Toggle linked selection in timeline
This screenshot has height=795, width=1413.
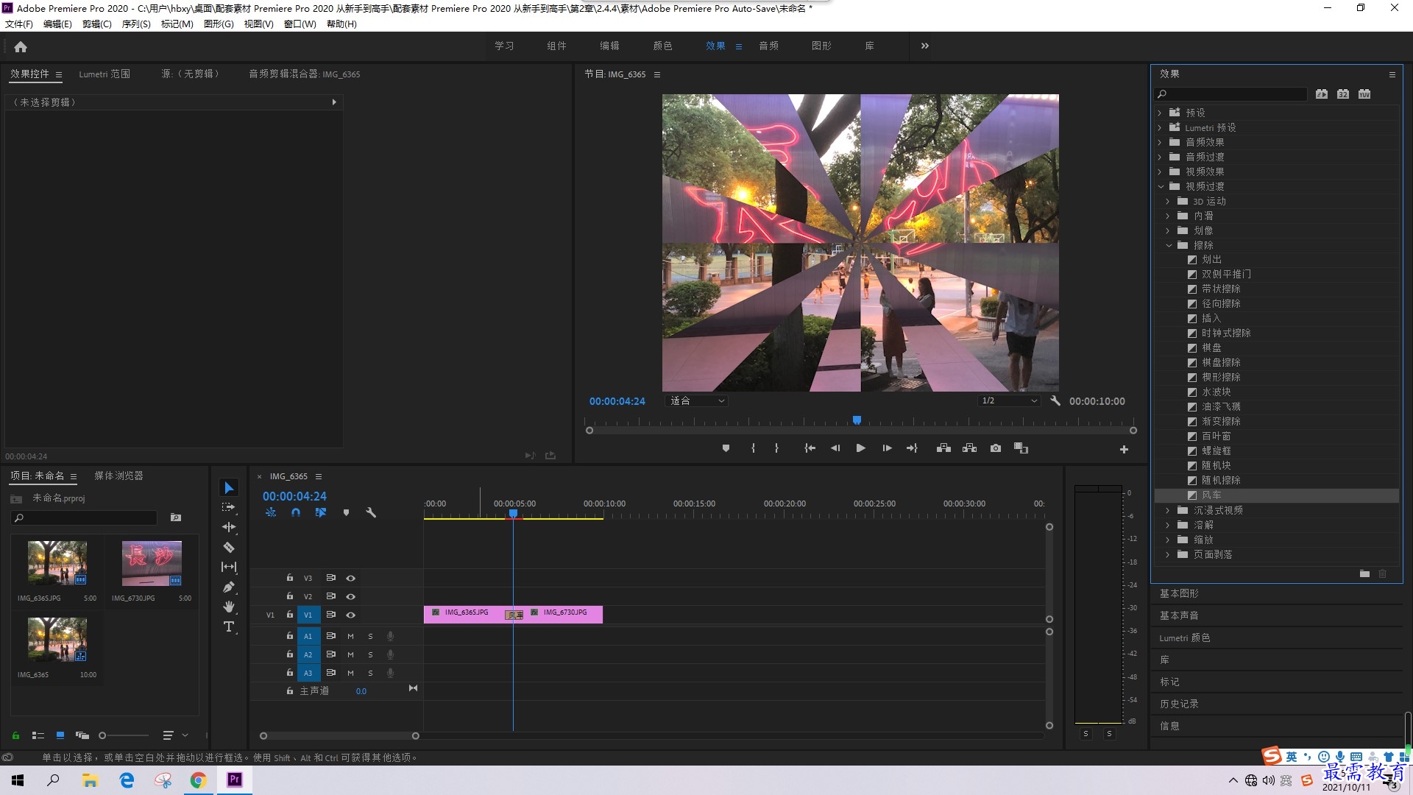point(321,512)
